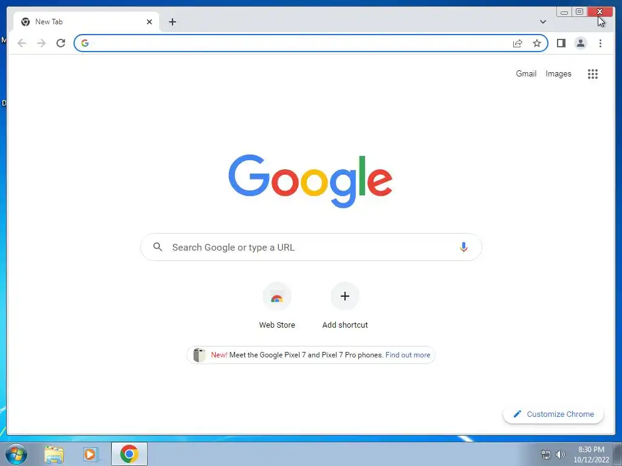Bookmark this tab with star icon
Image resolution: width=622 pixels, height=466 pixels.
(537, 43)
